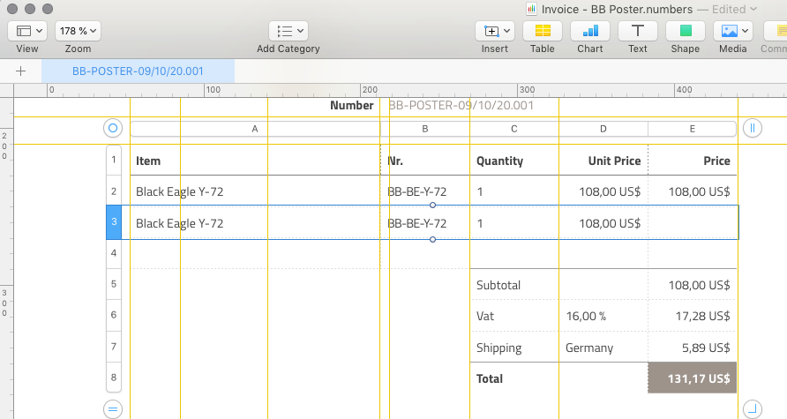Select the BB-POSTER-09/10/20.001 sheet tab
Image resolution: width=787 pixels, height=419 pixels.
click(x=138, y=71)
